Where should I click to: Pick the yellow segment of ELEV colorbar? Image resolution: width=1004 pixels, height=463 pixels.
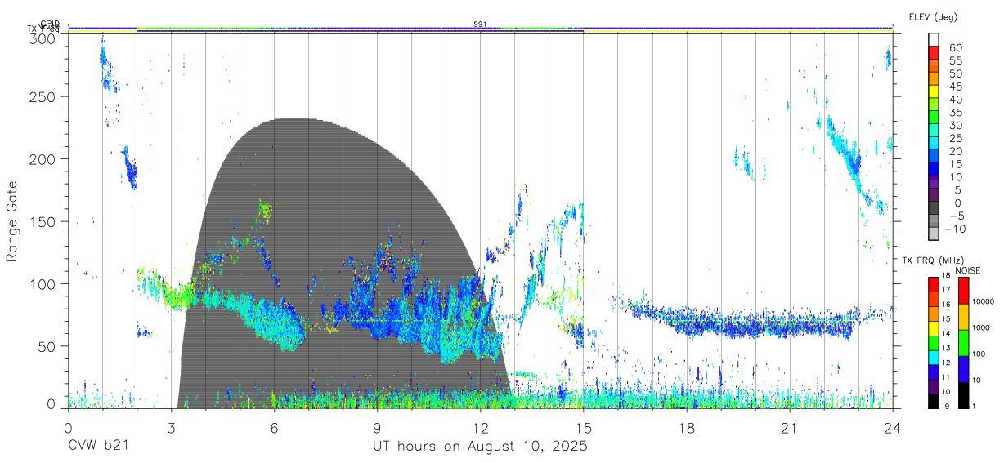click(934, 91)
